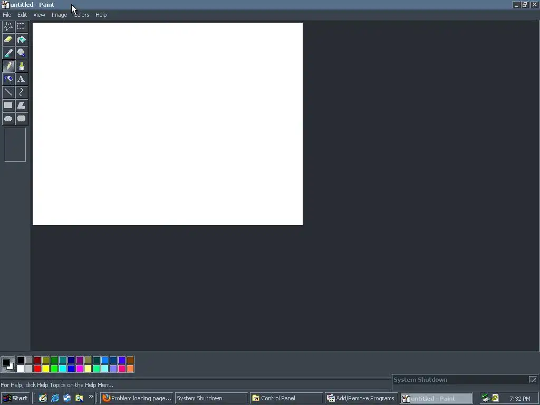The image size is (540, 405).
Task: Expand the quick launch chevron
Action: [91, 397]
